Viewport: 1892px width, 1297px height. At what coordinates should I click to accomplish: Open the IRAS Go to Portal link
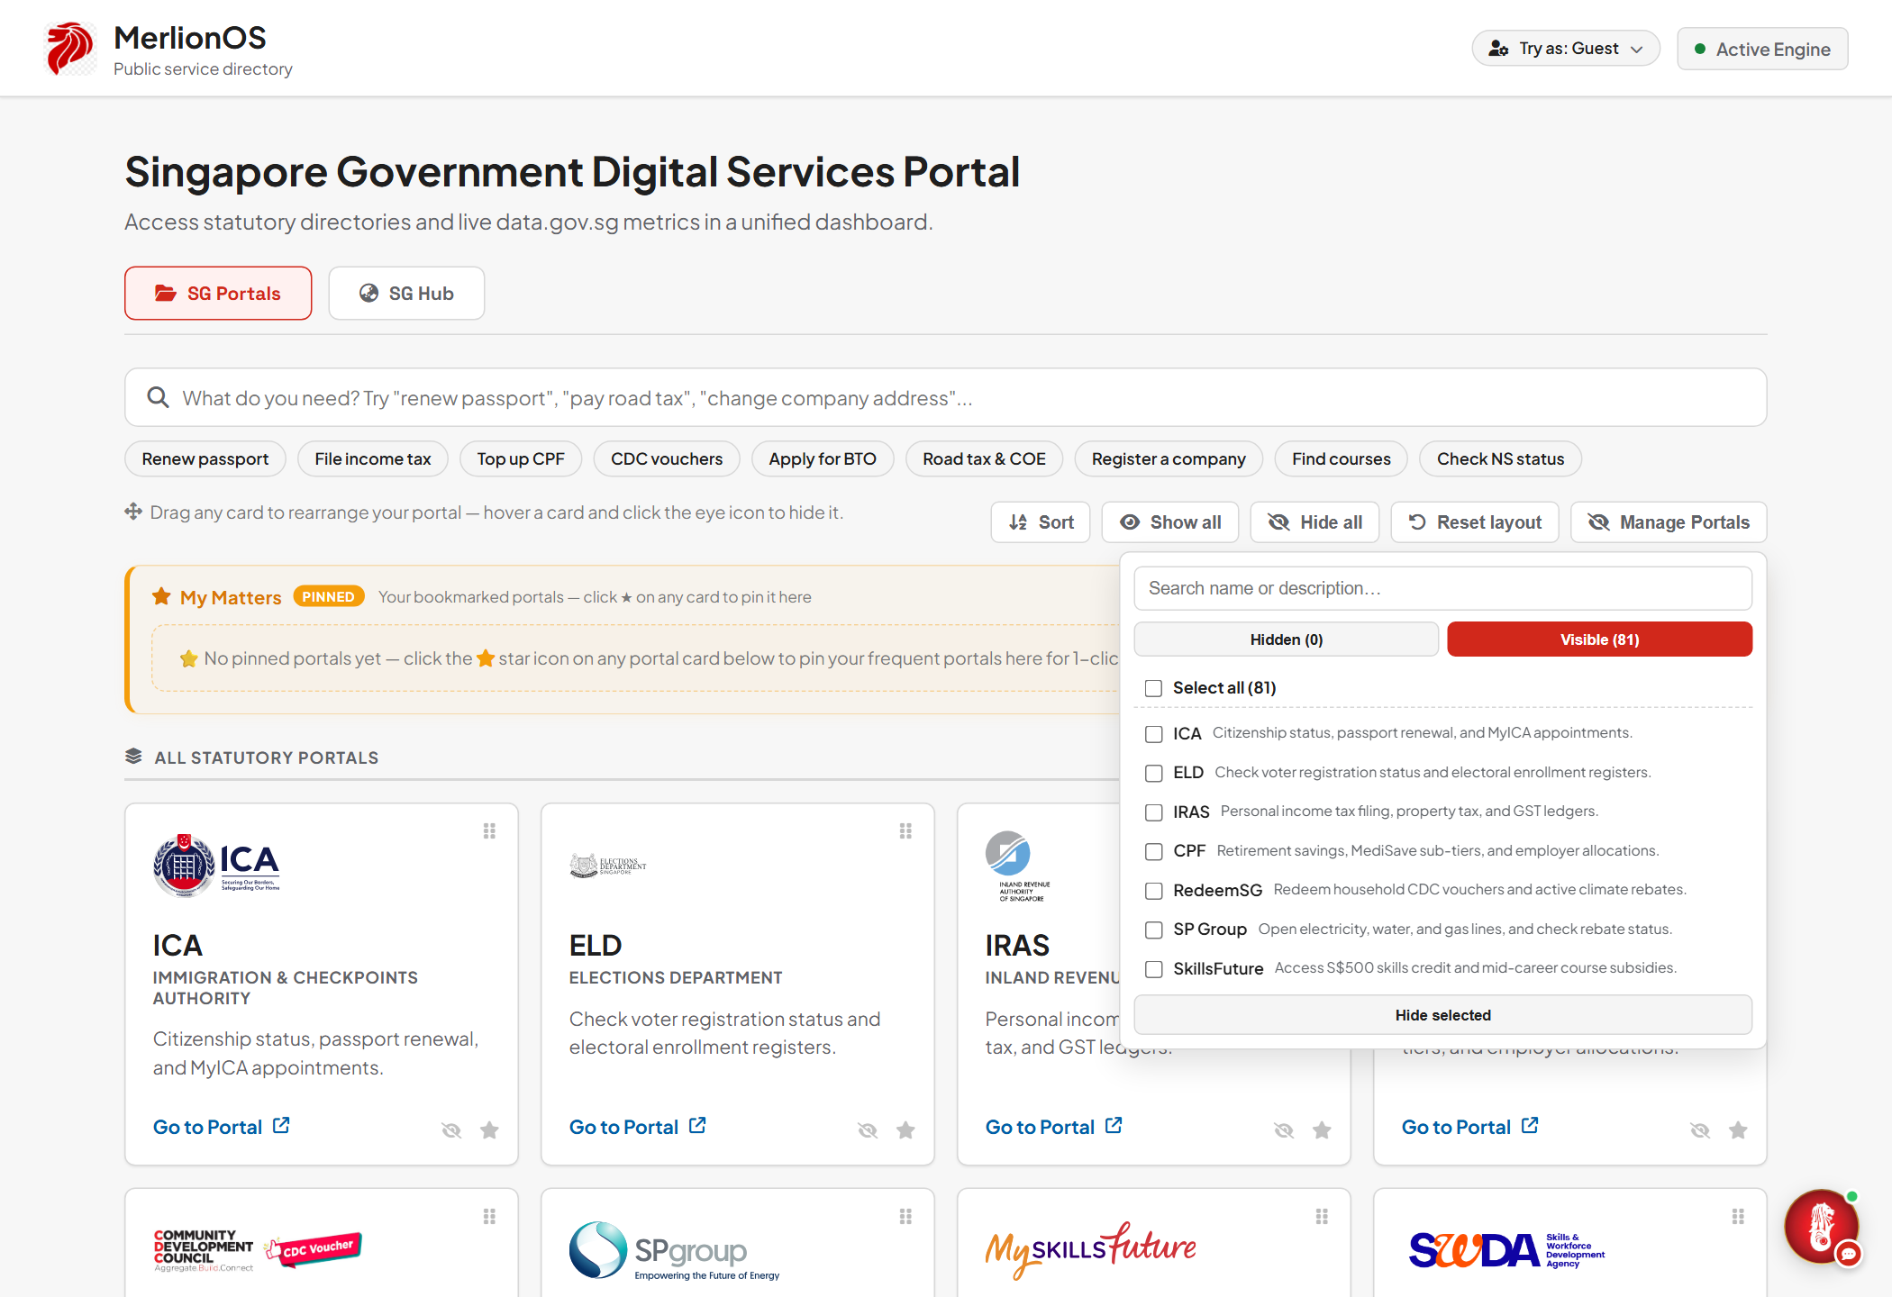click(1054, 1127)
